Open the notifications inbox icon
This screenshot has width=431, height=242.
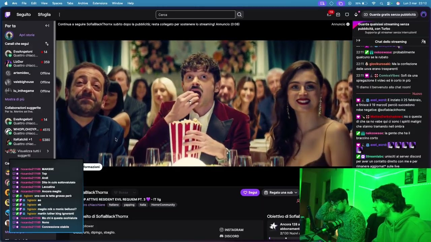tap(338, 14)
